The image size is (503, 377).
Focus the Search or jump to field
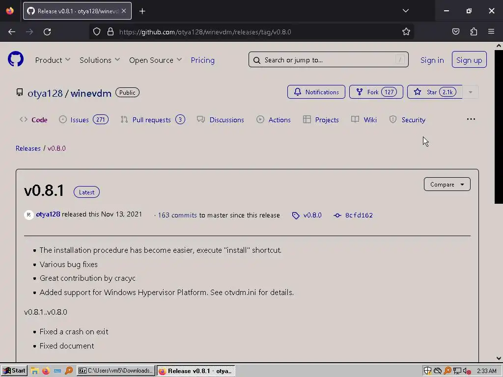pos(328,59)
